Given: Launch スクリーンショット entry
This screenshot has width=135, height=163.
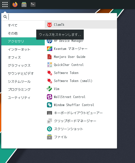Looking at the screenshot, I should (x=81, y=129).
